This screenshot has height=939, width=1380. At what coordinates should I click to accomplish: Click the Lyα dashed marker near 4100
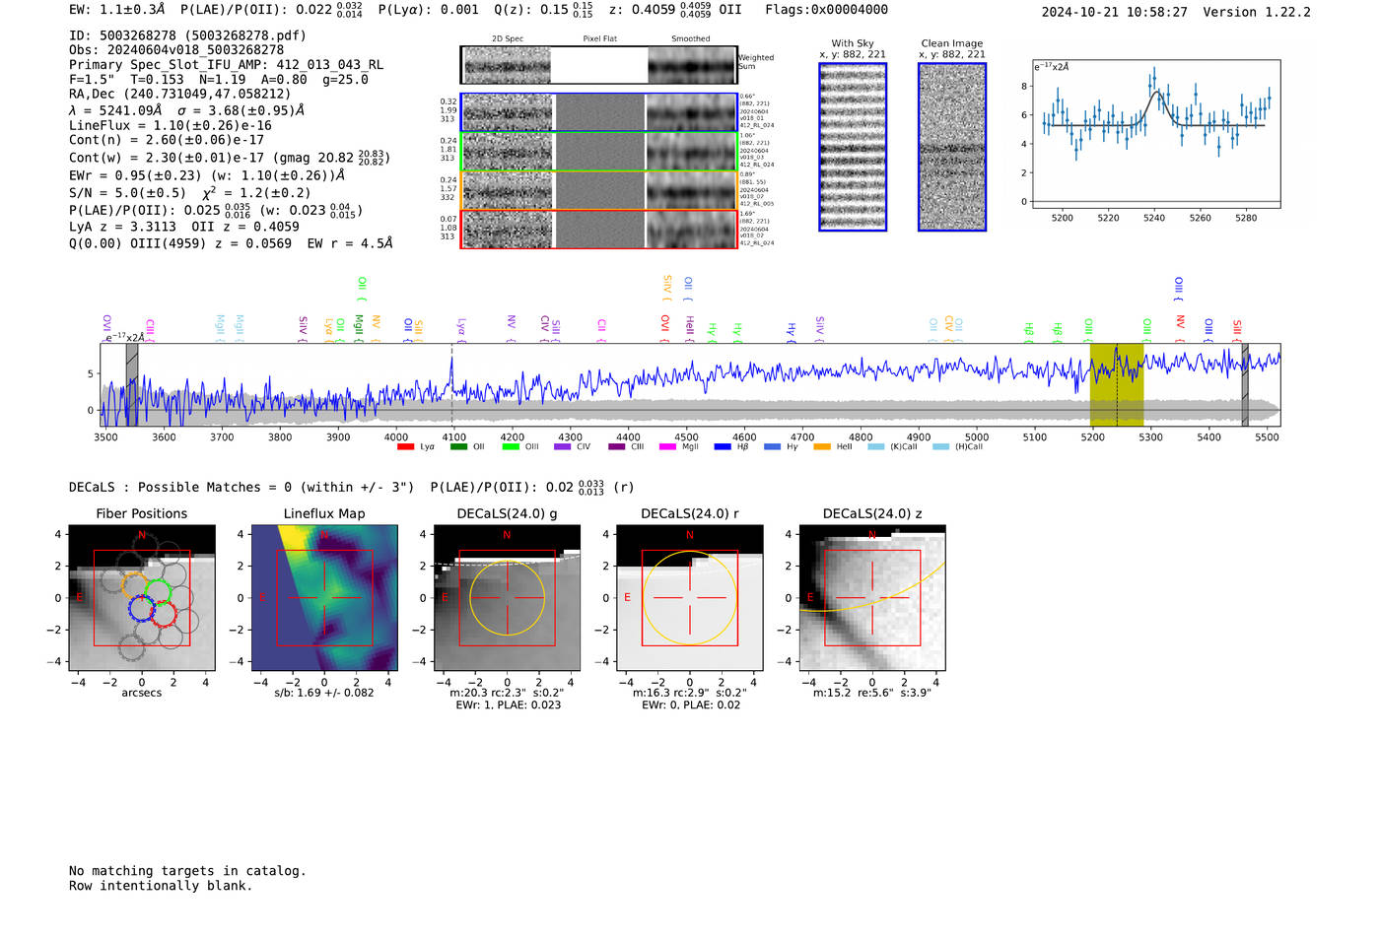point(452,384)
